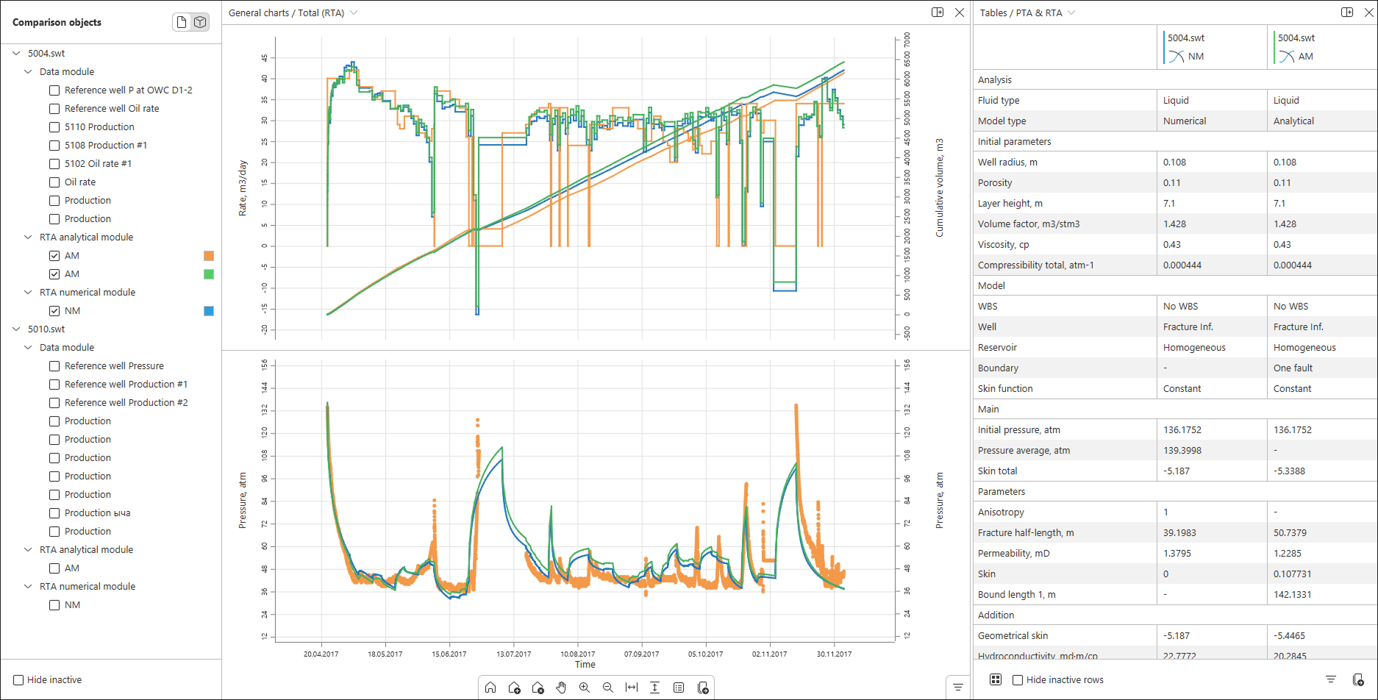Click the orange AM color swatch

[x=209, y=256]
